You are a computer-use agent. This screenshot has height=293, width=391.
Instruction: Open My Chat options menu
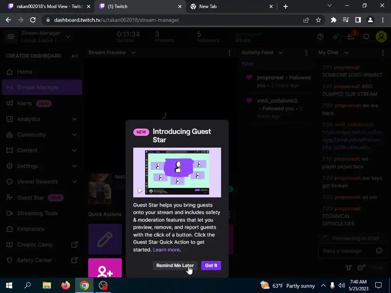(x=383, y=53)
